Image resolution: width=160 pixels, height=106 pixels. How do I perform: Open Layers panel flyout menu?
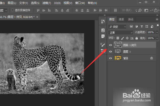pos(157,19)
